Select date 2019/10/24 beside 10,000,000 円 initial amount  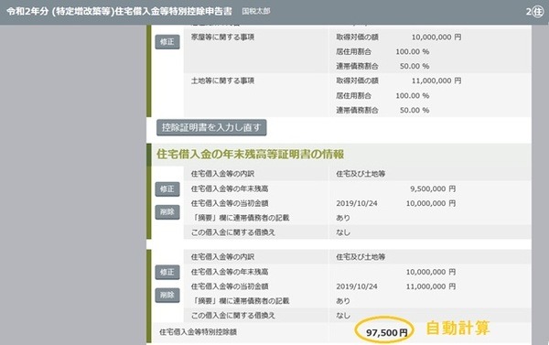point(357,203)
